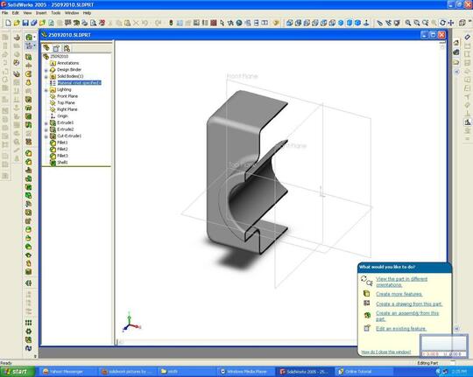Open the Window menu
The image size is (473, 377).
72,13
